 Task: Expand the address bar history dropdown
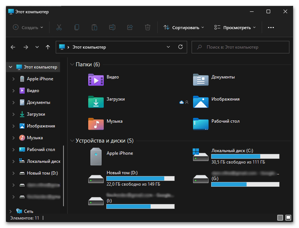[x=168, y=47]
